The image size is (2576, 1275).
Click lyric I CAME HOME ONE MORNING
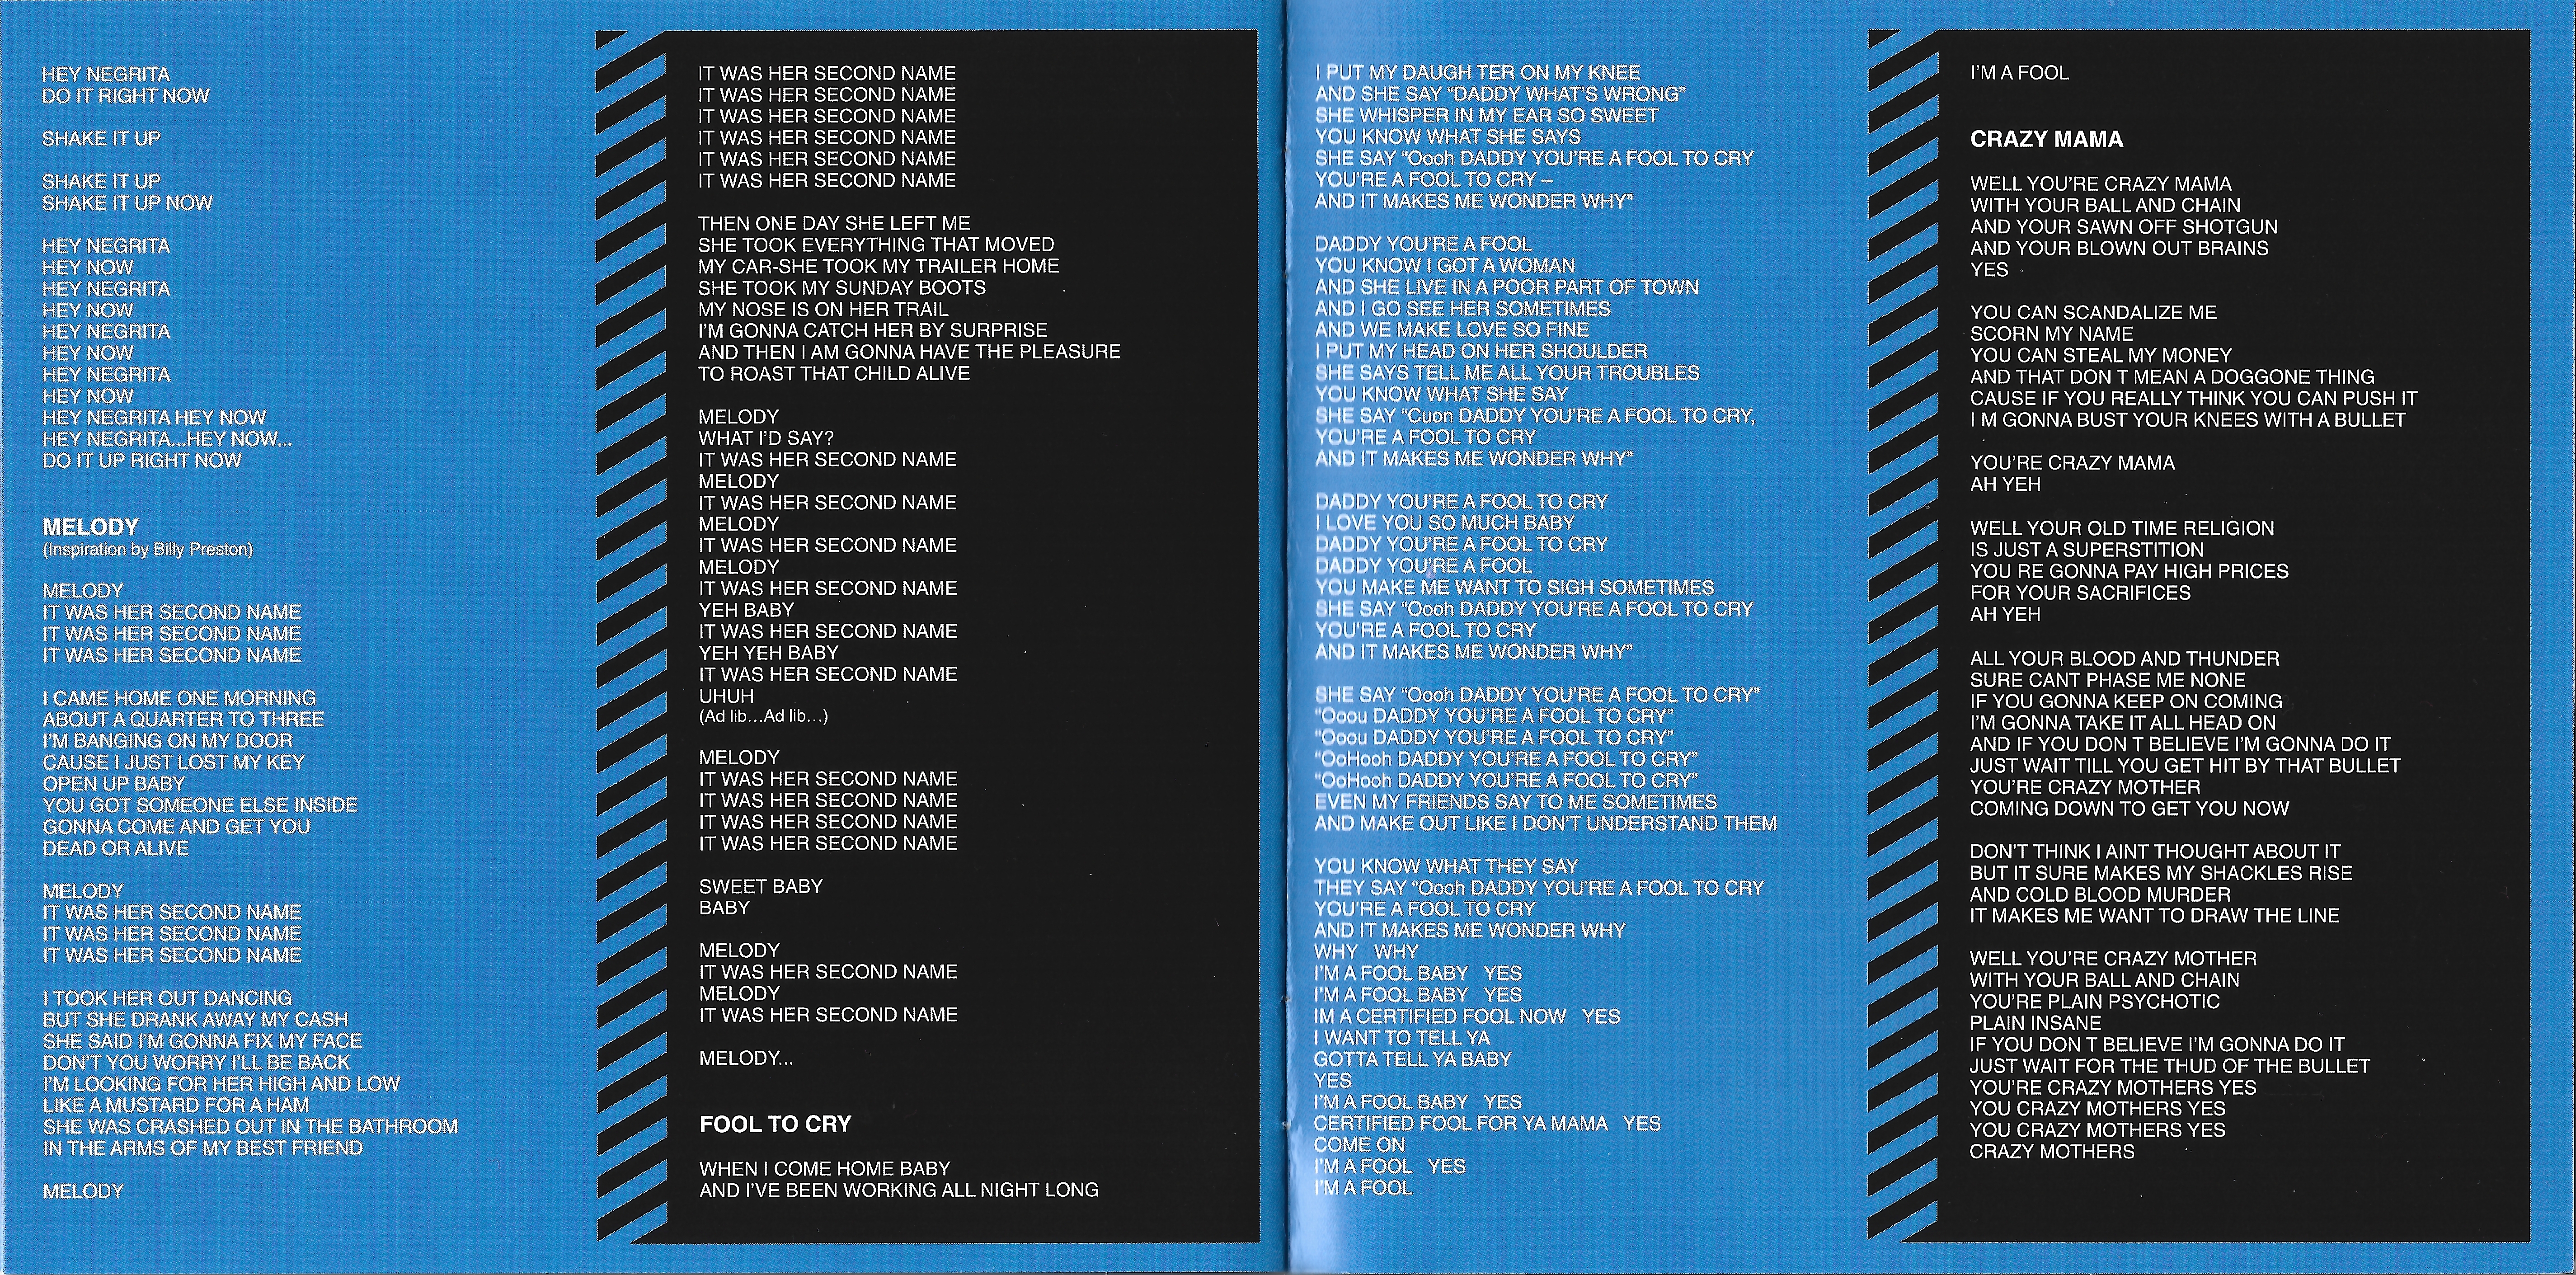pyautogui.click(x=179, y=698)
